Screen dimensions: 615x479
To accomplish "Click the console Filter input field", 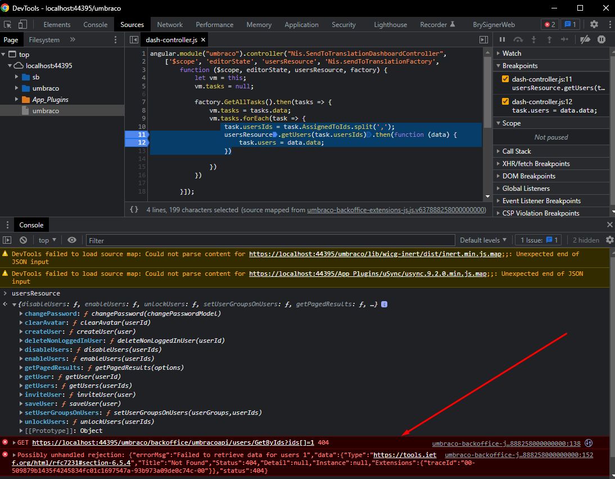I will coord(270,240).
